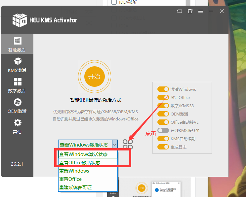Viewport: 246px width, 197px height.
Task: Minimize the HEU KMS Activator window
Action: (211, 11)
